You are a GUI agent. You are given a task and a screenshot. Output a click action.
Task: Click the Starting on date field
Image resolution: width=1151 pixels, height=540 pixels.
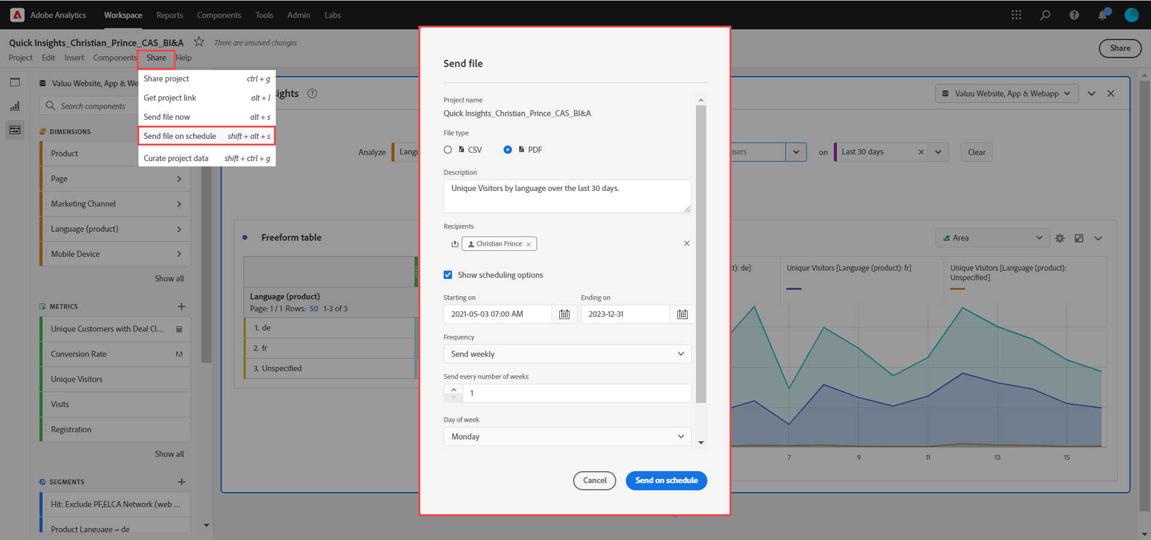tap(498, 314)
